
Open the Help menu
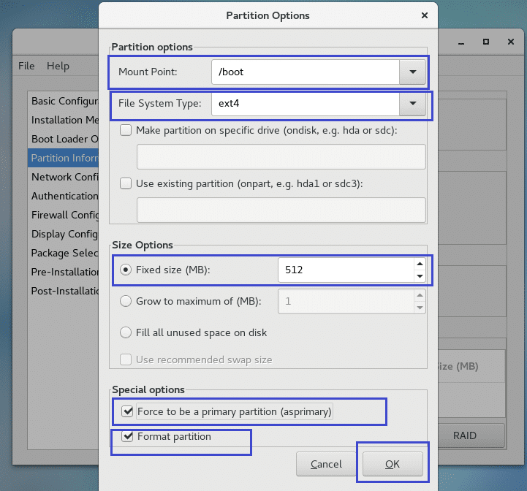pyautogui.click(x=58, y=66)
